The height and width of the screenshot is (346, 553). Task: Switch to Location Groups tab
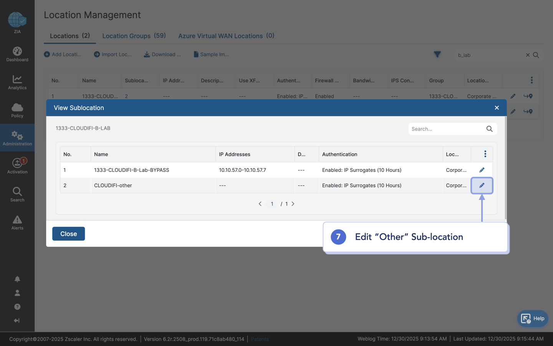[134, 36]
